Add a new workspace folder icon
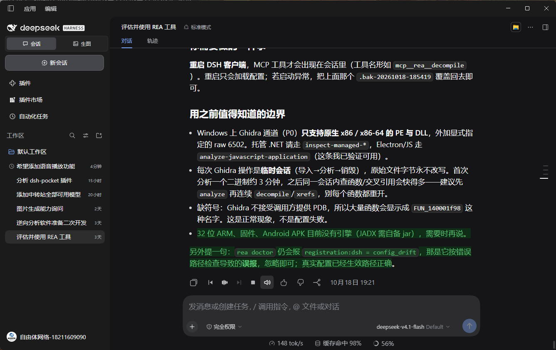Viewport: 556px width, 350px height. (x=99, y=136)
